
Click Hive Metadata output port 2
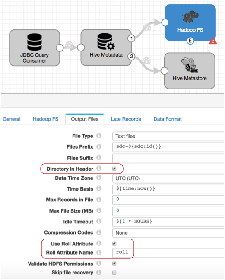(131, 57)
